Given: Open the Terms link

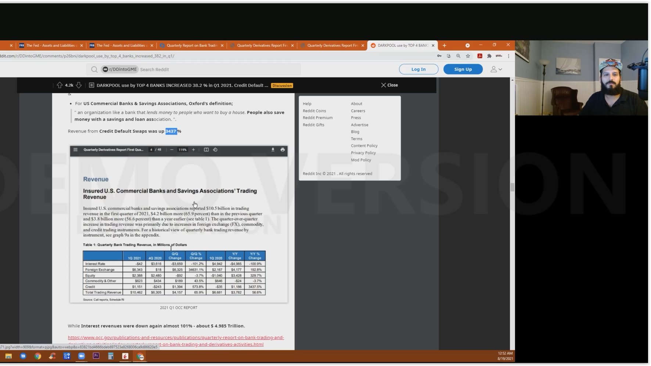Looking at the screenshot, I should [x=356, y=139].
